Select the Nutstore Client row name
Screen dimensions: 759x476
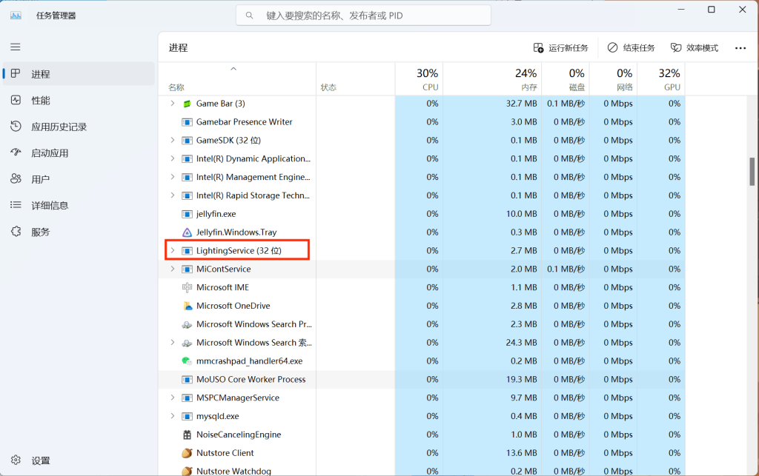(225, 453)
